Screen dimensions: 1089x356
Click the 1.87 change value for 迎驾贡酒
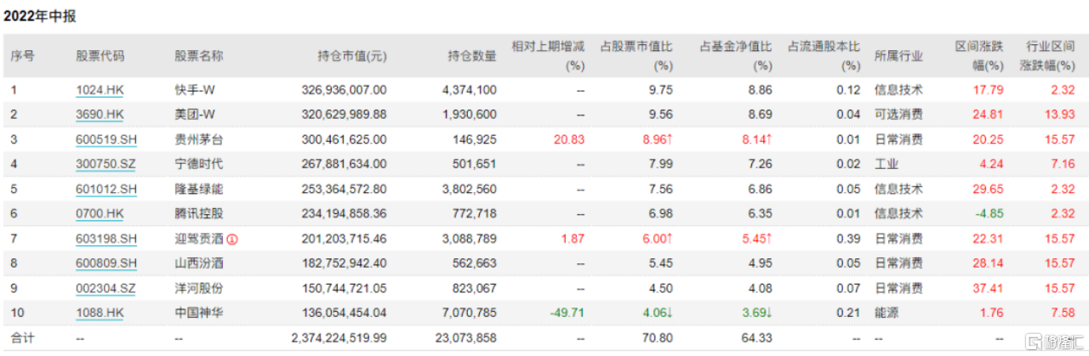coord(573,239)
